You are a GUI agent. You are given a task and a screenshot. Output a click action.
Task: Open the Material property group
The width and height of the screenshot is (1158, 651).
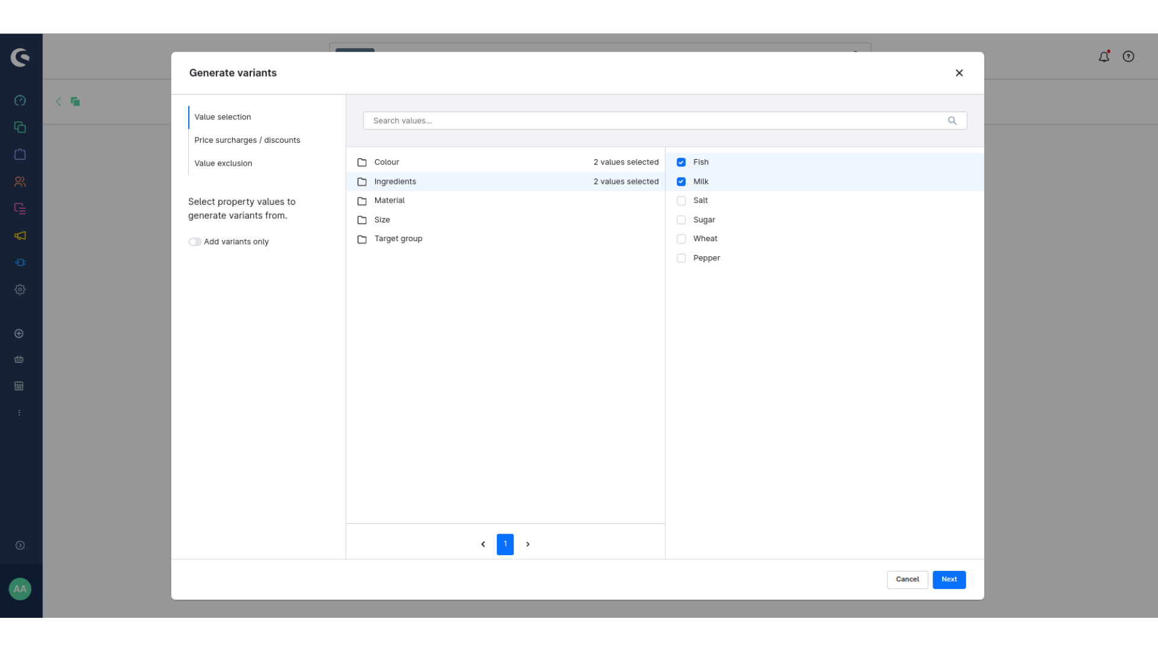click(505, 201)
